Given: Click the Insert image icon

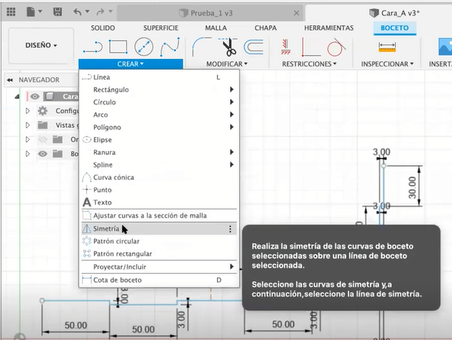Looking at the screenshot, I should (x=445, y=46).
